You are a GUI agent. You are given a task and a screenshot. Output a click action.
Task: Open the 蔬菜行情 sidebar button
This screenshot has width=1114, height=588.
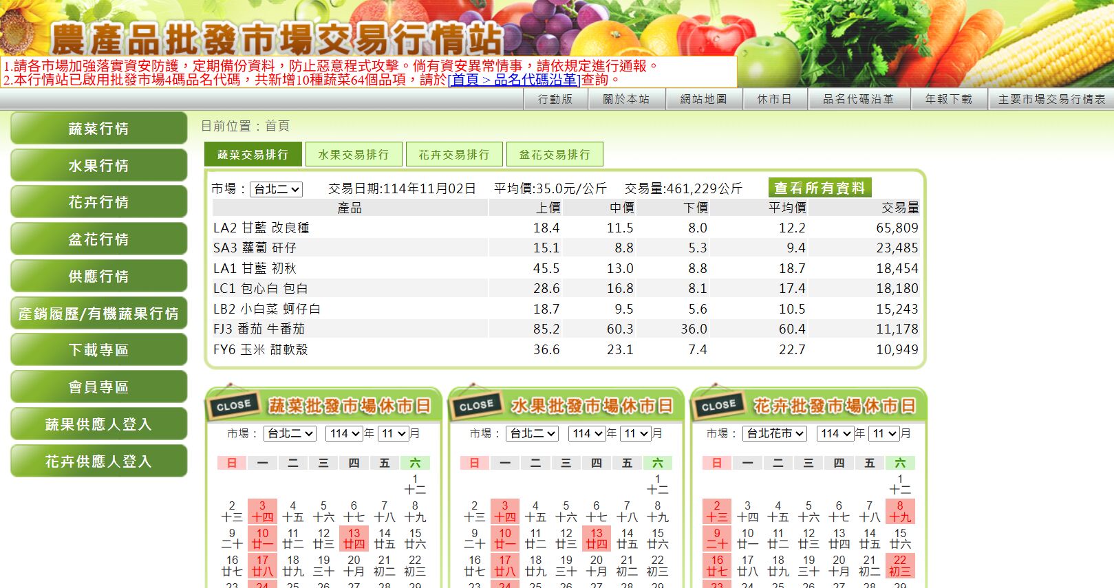[98, 129]
